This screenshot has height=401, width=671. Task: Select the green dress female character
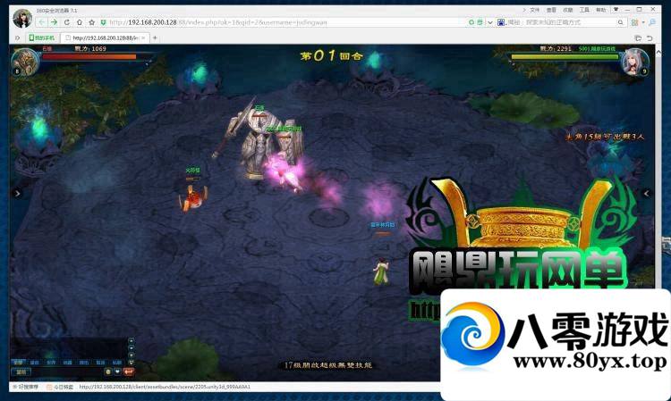(x=380, y=272)
